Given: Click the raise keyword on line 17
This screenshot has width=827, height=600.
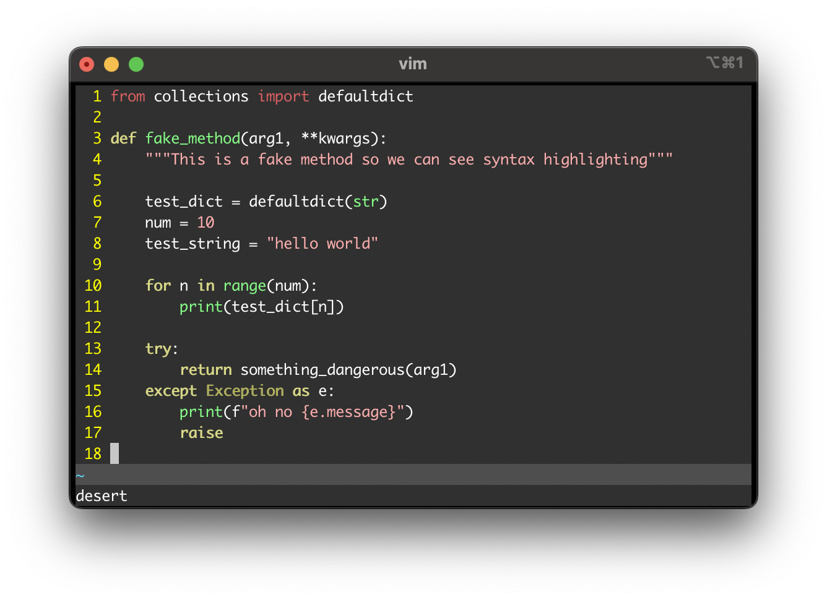Looking at the screenshot, I should (x=201, y=432).
